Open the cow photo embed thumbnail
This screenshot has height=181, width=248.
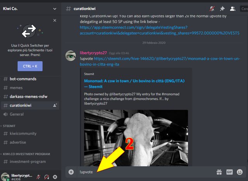136,138
